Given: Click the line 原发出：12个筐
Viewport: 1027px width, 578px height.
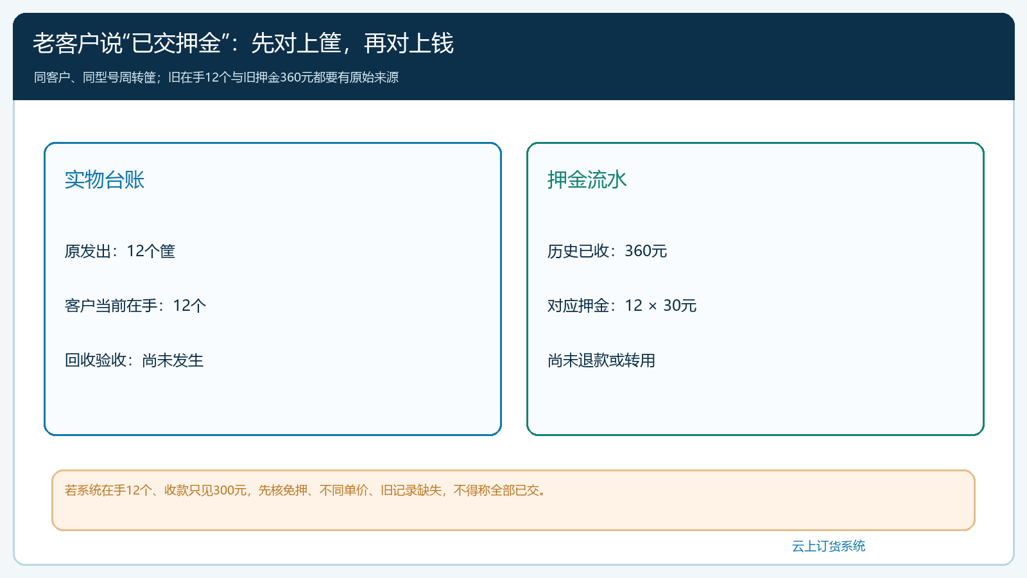Looking at the screenshot, I should (x=120, y=251).
